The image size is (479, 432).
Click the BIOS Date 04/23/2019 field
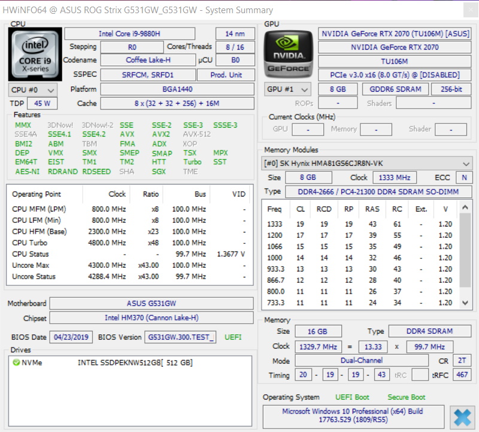click(71, 337)
